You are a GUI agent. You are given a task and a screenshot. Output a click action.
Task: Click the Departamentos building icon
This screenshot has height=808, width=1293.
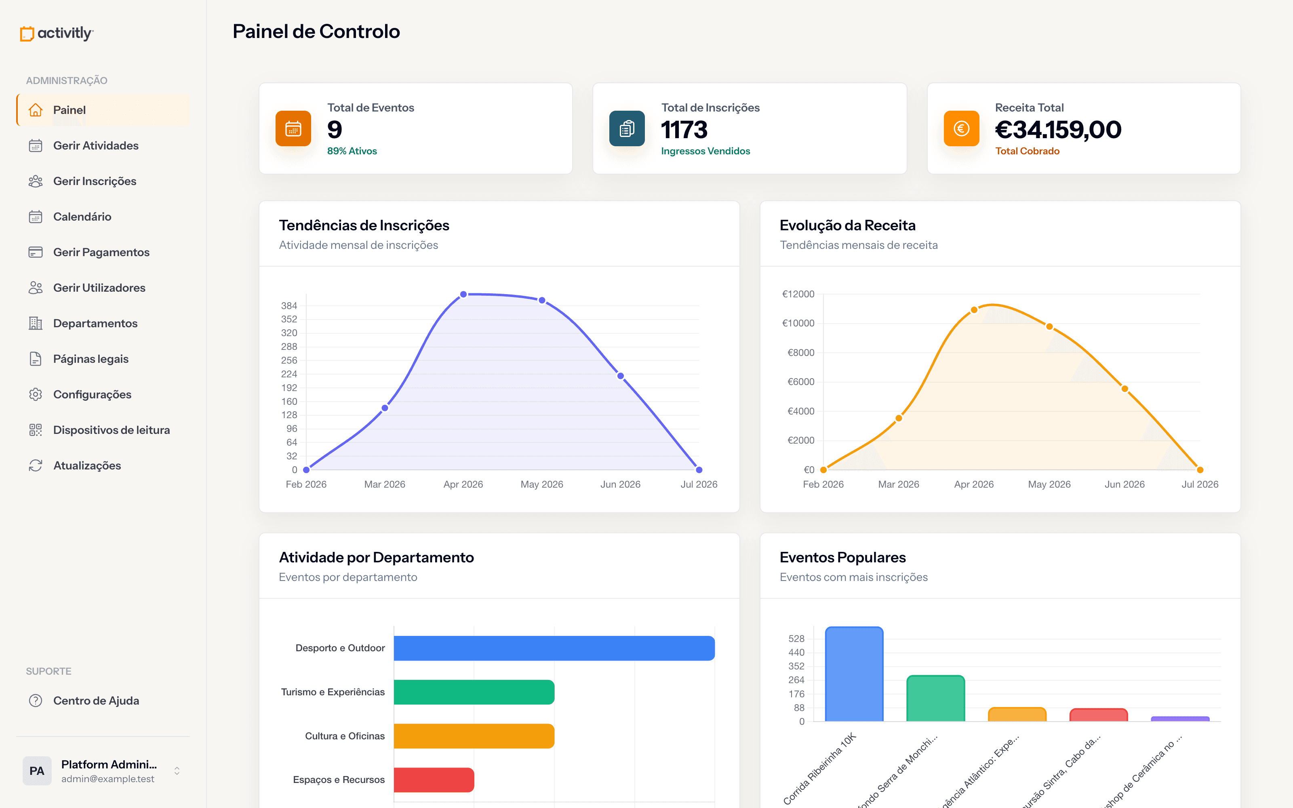35,323
